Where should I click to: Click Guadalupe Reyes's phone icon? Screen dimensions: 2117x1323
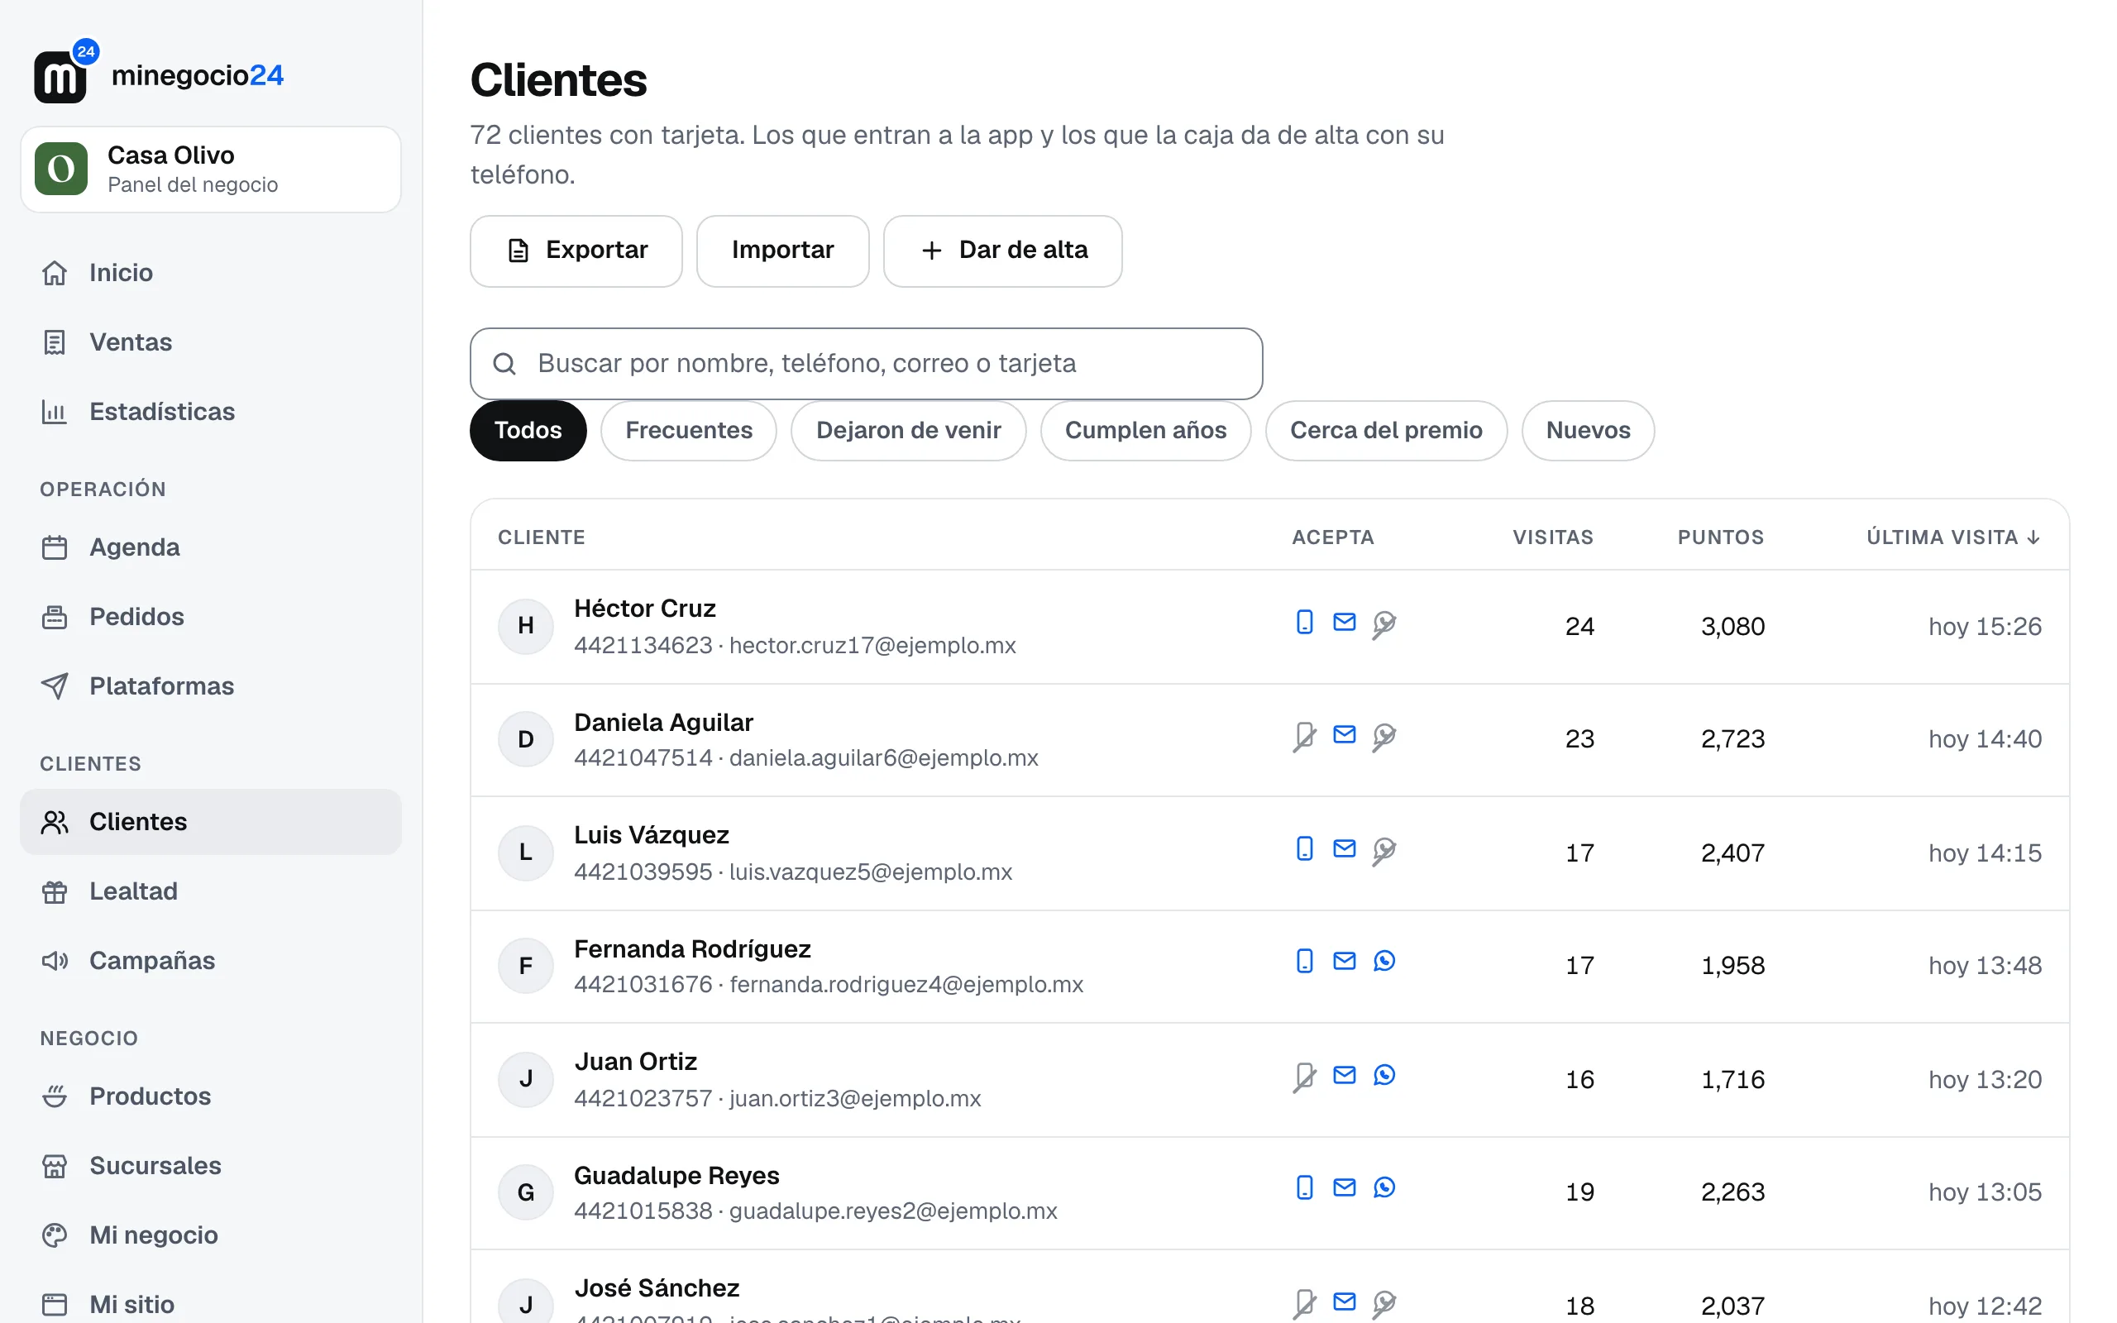(1304, 1187)
